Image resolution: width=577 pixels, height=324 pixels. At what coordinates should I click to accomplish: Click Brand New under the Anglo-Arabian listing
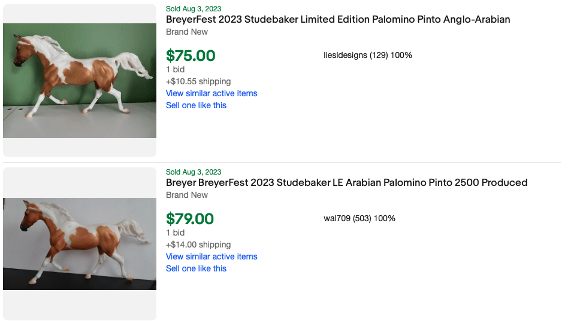187,32
